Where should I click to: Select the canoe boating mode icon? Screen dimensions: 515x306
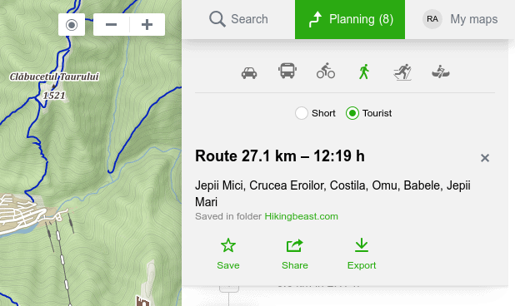coord(441,72)
